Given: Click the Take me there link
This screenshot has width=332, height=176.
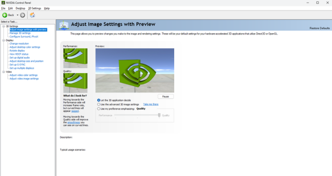Looking at the screenshot, I should 150,104.
